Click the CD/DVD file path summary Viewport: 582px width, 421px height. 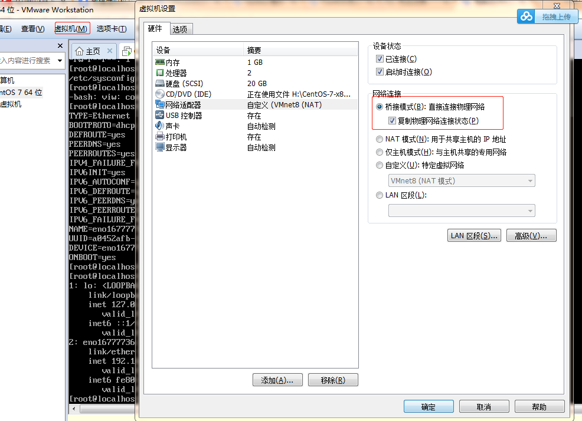point(299,94)
